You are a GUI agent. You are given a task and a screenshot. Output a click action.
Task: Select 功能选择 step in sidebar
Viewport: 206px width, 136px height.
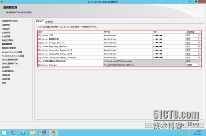[6, 29]
